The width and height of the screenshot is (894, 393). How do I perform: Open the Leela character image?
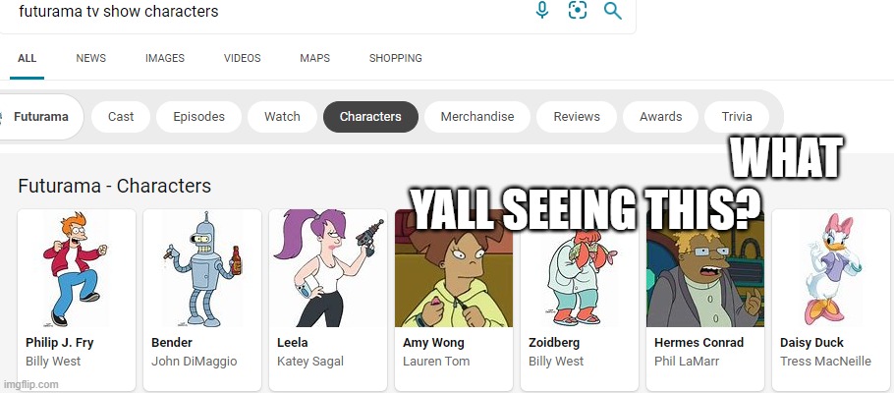click(x=328, y=268)
